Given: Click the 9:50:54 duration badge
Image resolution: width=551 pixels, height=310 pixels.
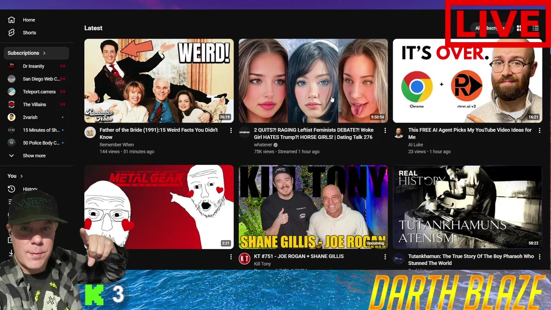Looking at the screenshot, I should [377, 117].
